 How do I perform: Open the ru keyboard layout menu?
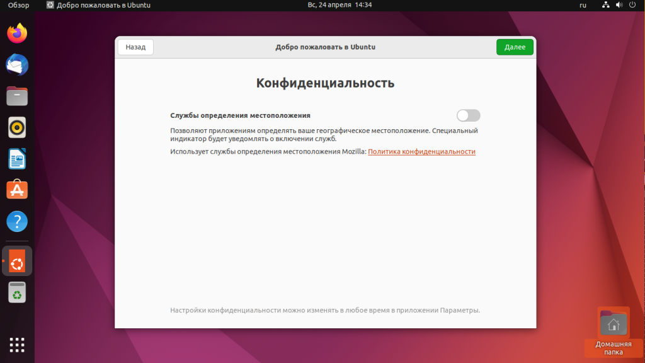click(583, 5)
